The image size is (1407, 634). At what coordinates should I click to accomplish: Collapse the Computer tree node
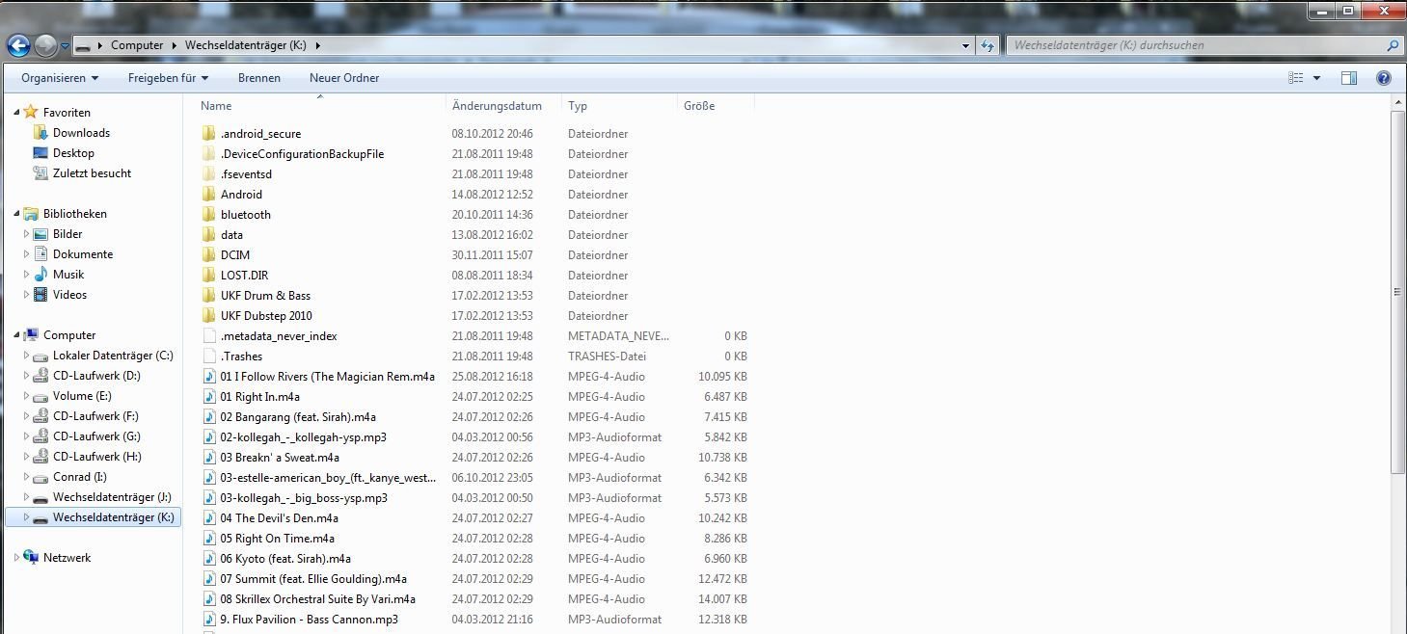(16, 335)
